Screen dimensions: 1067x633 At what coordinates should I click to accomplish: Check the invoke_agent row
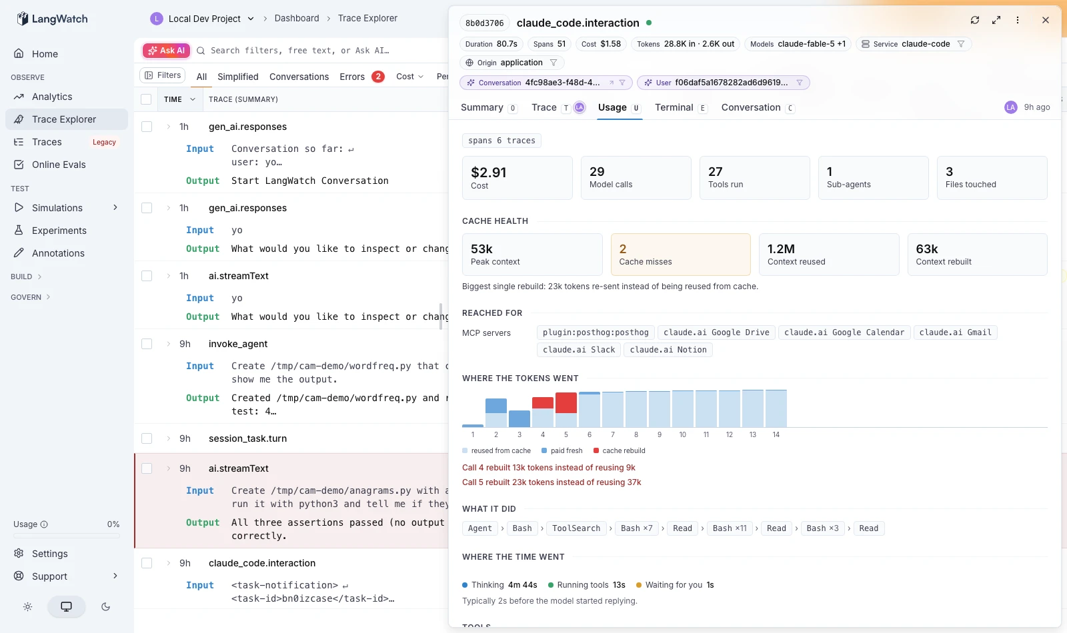(x=147, y=344)
